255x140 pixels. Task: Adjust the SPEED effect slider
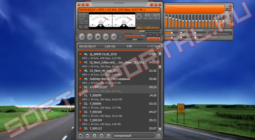click(172, 33)
